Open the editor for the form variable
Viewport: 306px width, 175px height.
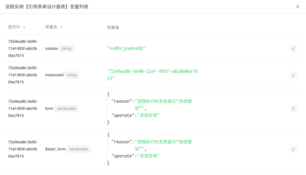click(293, 108)
